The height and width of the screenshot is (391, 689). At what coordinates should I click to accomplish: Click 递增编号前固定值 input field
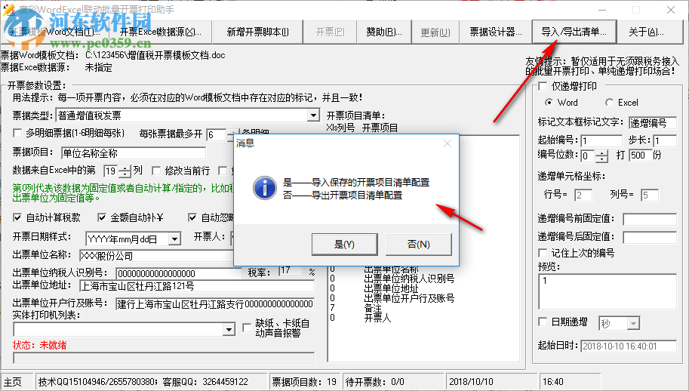pos(650,219)
